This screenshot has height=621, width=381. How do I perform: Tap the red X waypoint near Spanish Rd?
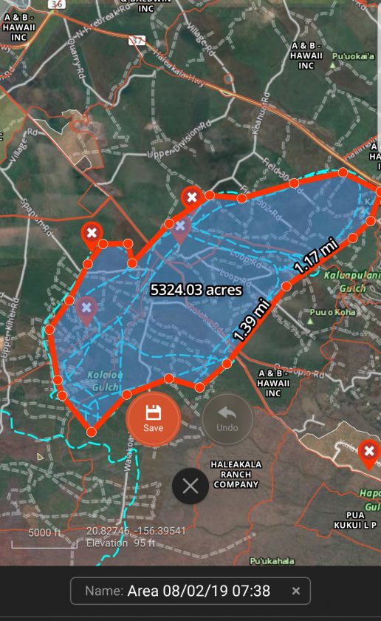click(92, 234)
